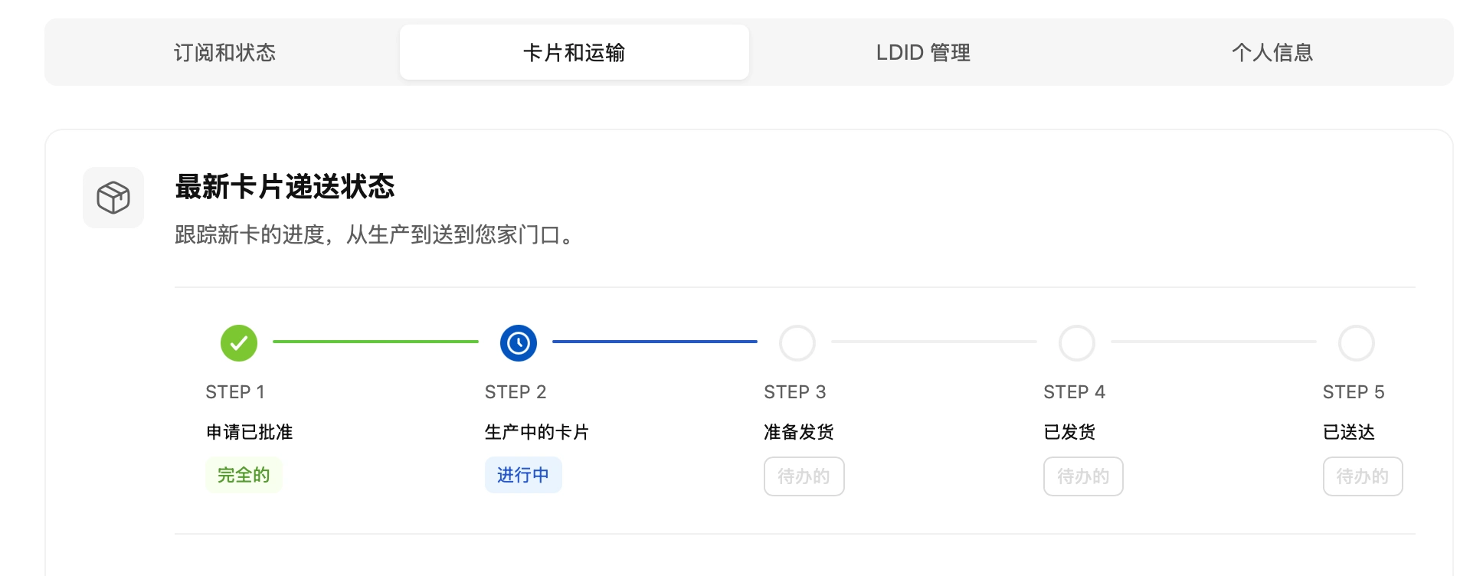Viewport: 1483px width, 576px height.
Task: Click the blue clock Step 2 icon
Action: coord(519,343)
